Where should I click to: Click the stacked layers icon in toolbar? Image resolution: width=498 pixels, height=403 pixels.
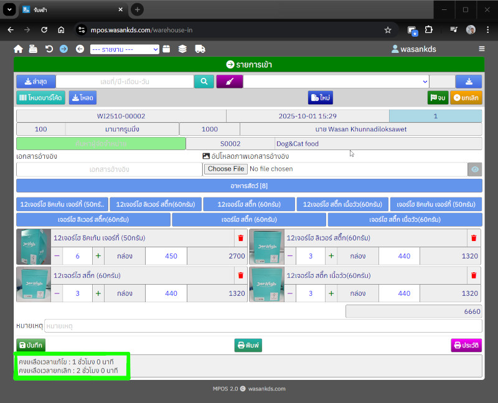pyautogui.click(x=182, y=49)
